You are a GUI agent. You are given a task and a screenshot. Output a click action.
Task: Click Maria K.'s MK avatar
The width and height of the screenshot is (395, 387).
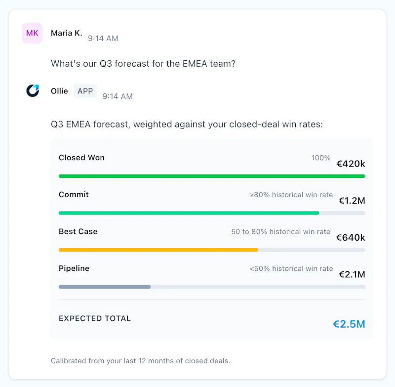[32, 33]
